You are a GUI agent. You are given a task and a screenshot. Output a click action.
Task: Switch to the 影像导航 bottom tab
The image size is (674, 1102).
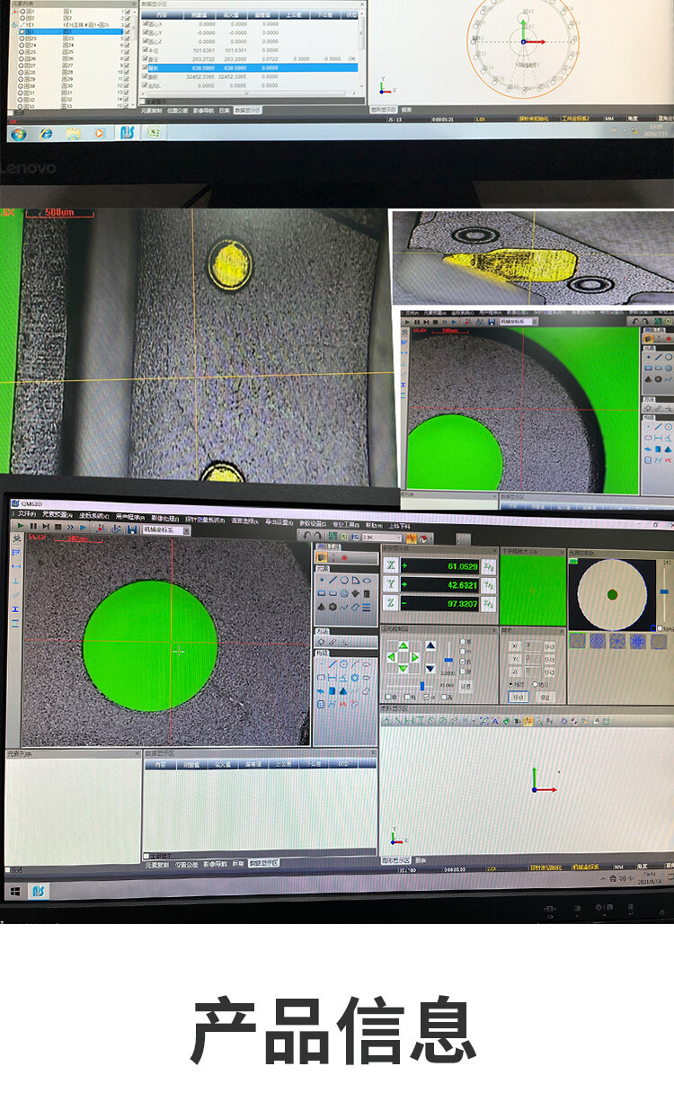pos(216,863)
